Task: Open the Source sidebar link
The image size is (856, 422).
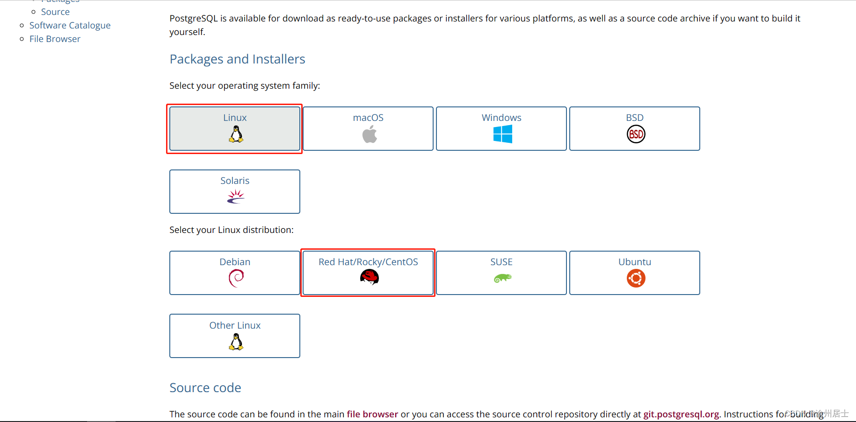Action: pyautogui.click(x=55, y=12)
